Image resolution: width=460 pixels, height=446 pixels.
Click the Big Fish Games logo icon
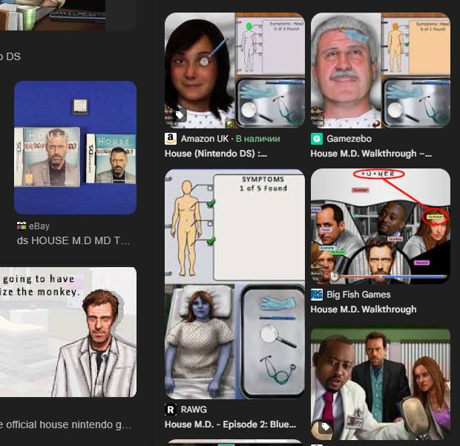(x=317, y=295)
